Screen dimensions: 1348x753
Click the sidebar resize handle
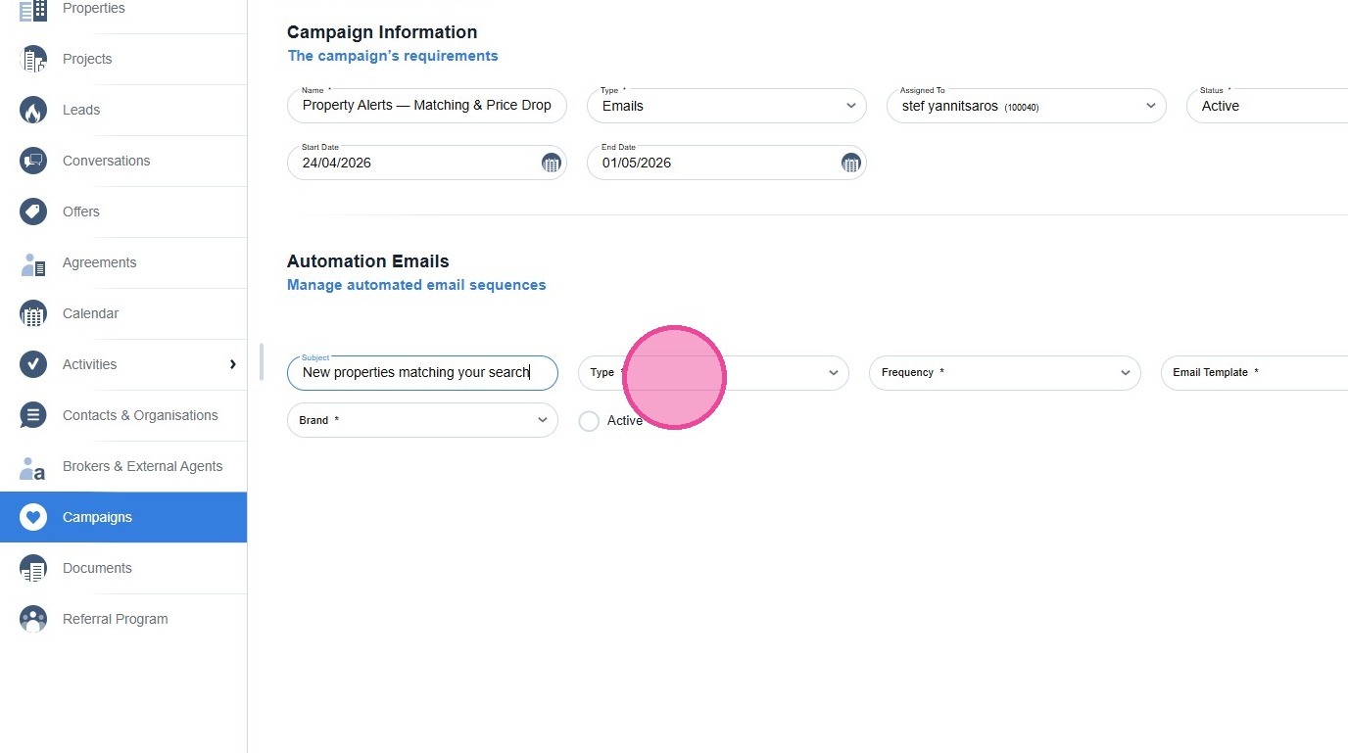click(261, 361)
